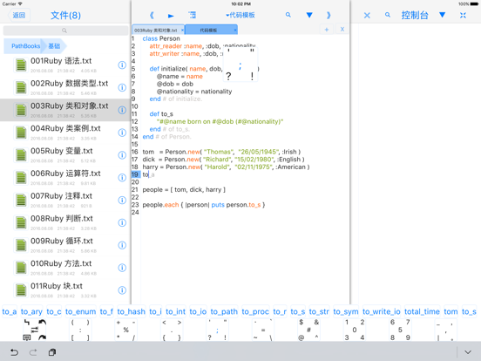This screenshot has height=361, width=481.
Task: Open file 011Ruby 块.txt
Action: (65, 290)
